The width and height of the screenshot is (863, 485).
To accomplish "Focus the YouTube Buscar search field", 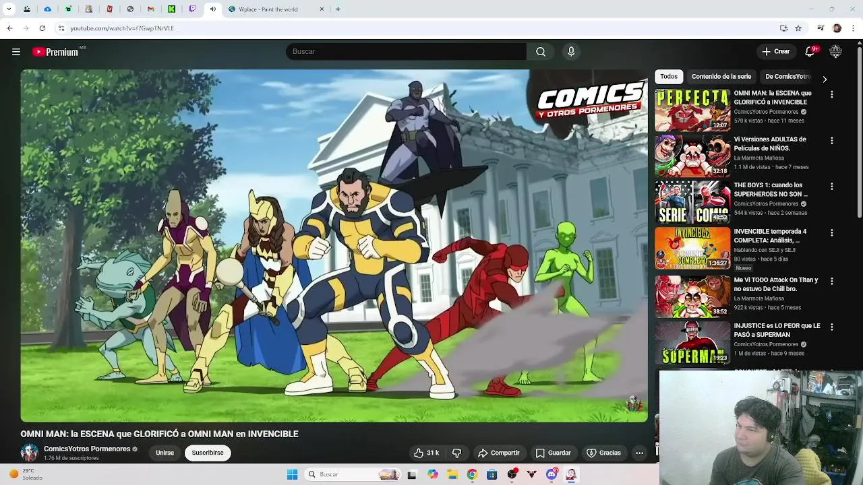I will (406, 52).
